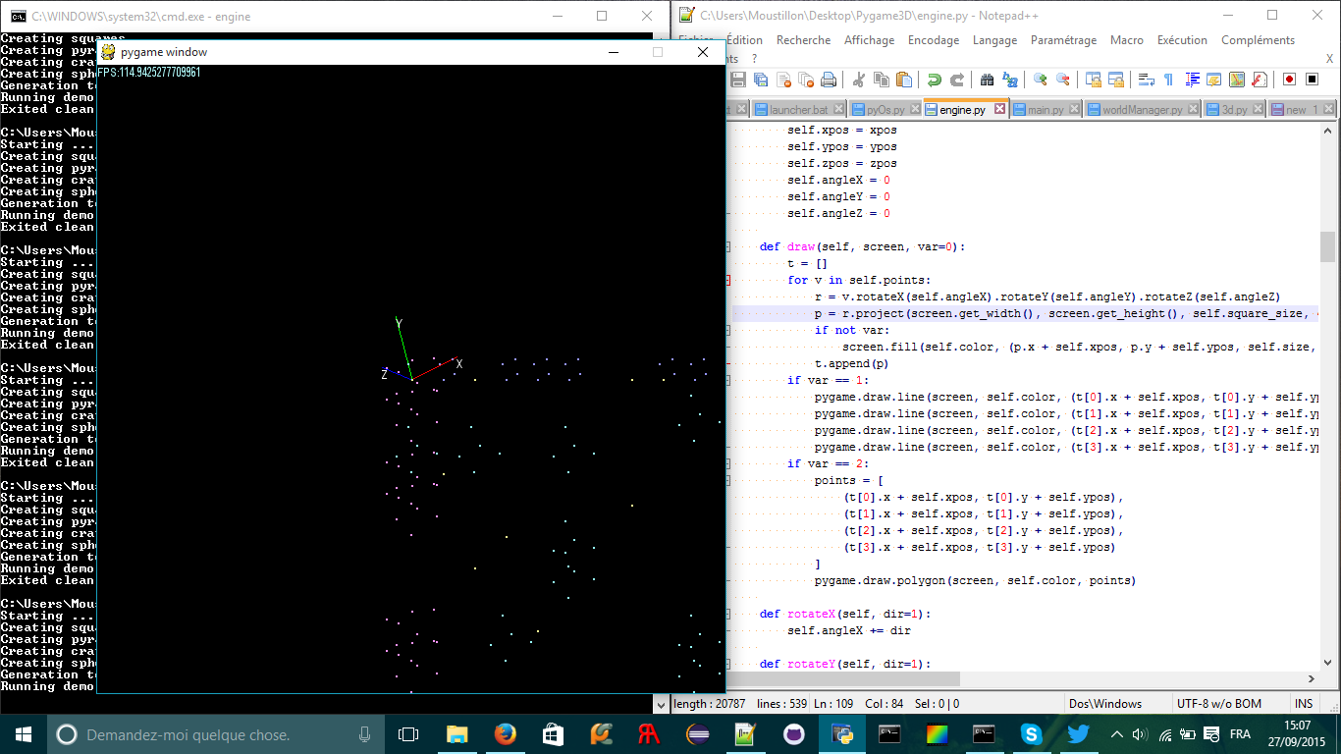Open the Document Map icon
Image resolution: width=1341 pixels, height=754 pixels.
pyautogui.click(x=1237, y=80)
